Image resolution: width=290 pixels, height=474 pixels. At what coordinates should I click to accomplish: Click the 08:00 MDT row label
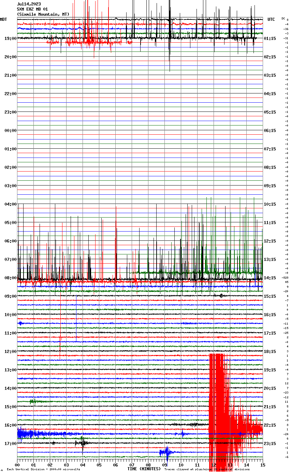[x=10, y=278]
